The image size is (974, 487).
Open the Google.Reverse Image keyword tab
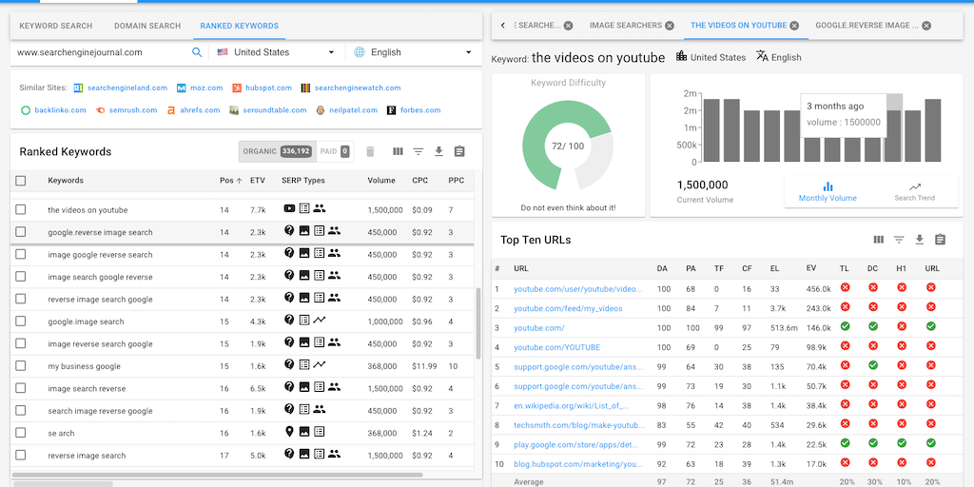[x=866, y=26]
